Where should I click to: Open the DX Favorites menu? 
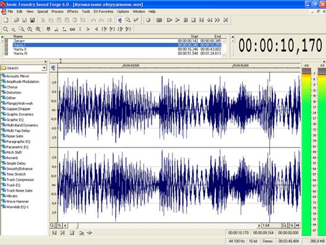point(103,11)
